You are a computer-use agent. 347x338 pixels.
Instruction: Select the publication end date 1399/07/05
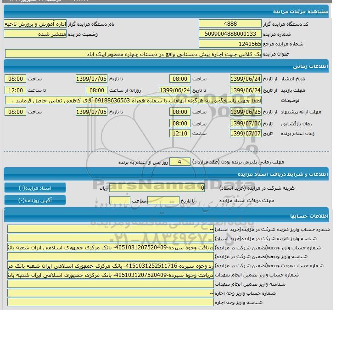(91, 79)
